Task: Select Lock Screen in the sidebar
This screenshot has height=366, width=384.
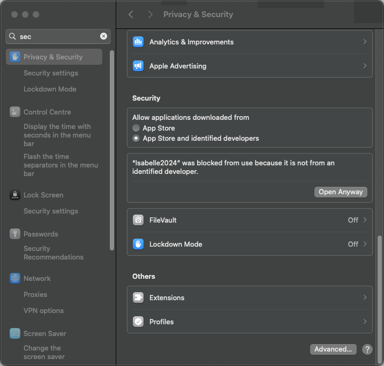Action: click(43, 195)
